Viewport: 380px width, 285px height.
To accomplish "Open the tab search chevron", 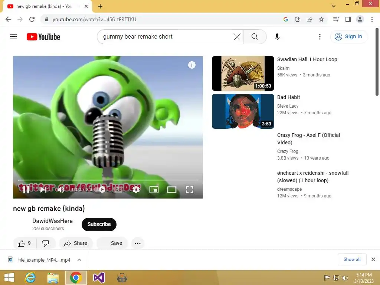I will click(x=334, y=6).
